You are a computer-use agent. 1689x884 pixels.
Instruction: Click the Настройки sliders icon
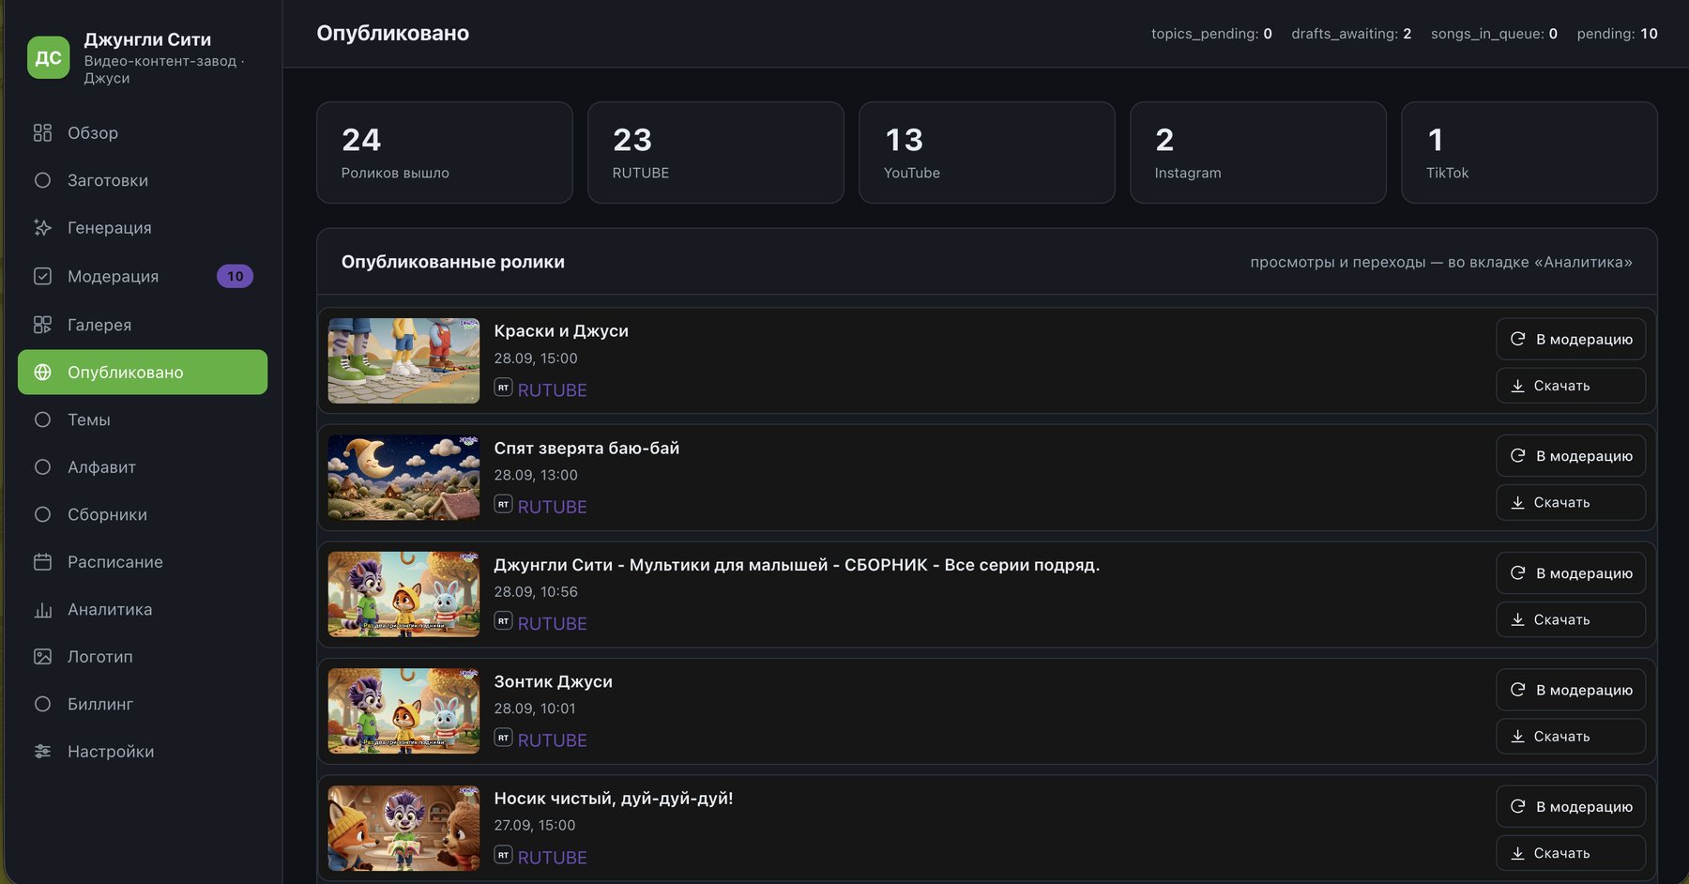point(42,752)
